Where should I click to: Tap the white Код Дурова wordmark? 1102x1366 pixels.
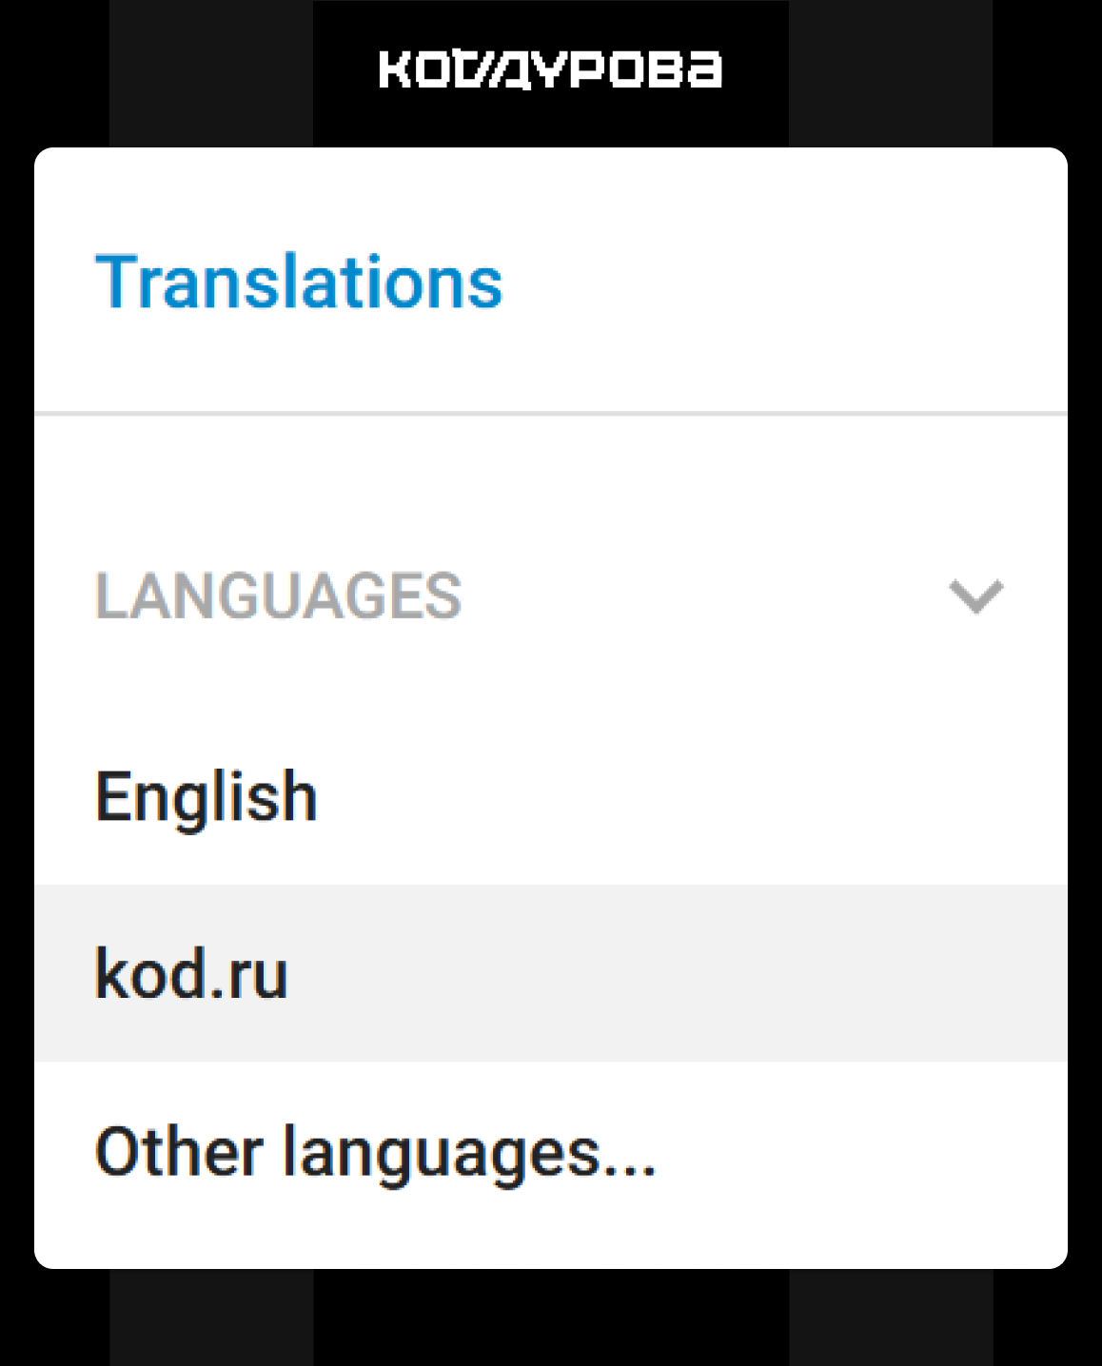tap(550, 69)
